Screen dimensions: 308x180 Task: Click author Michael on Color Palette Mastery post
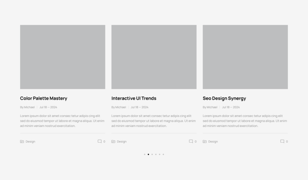pos(29,107)
